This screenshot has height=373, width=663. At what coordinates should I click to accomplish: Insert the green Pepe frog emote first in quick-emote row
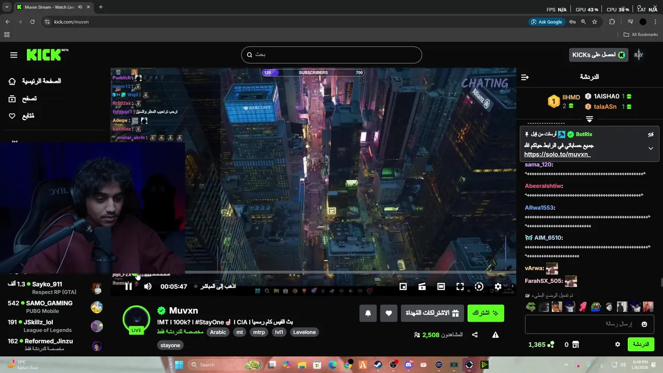[531, 307]
